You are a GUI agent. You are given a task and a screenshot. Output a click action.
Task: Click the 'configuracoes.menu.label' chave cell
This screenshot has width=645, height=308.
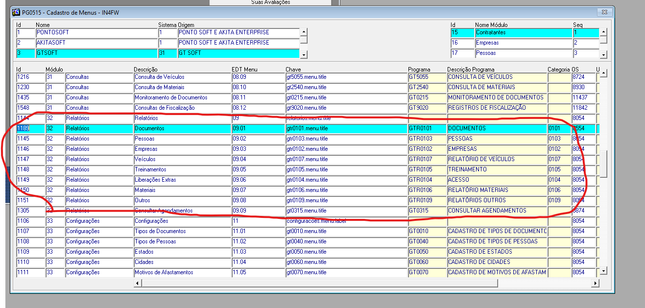click(x=346, y=221)
